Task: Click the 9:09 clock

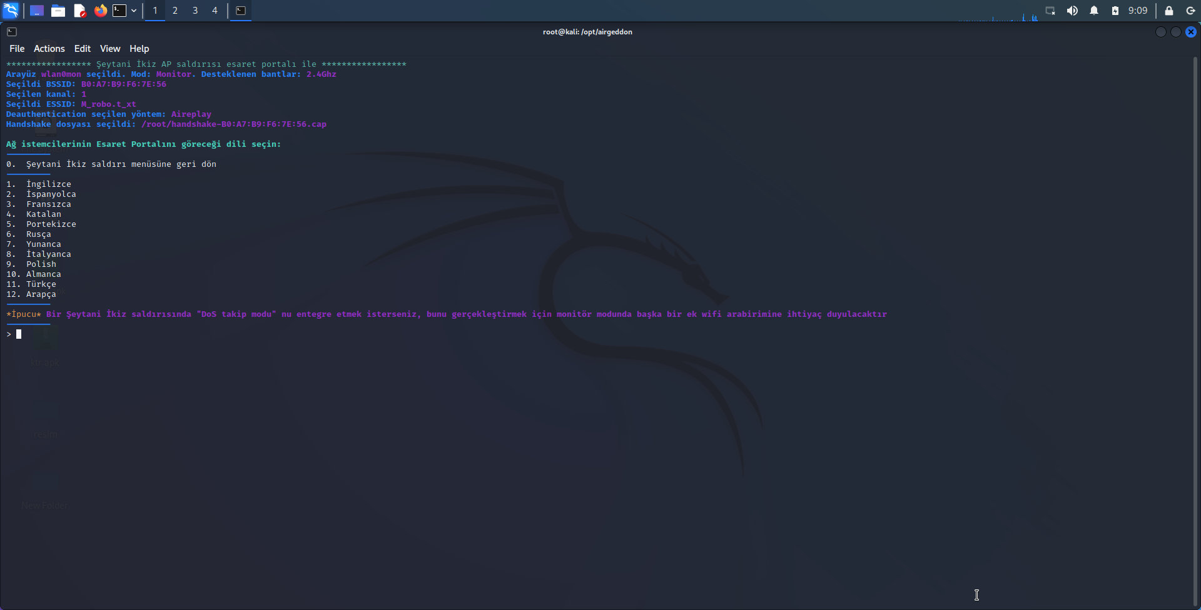Action: 1138,11
